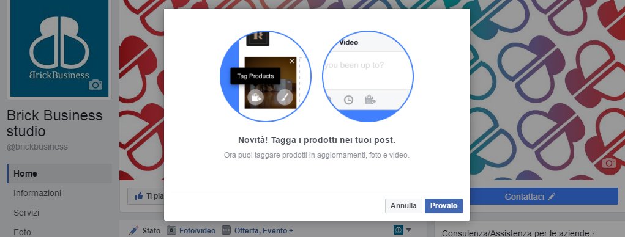Click the video composer illustration circle
625x237 pixels.
point(367,76)
